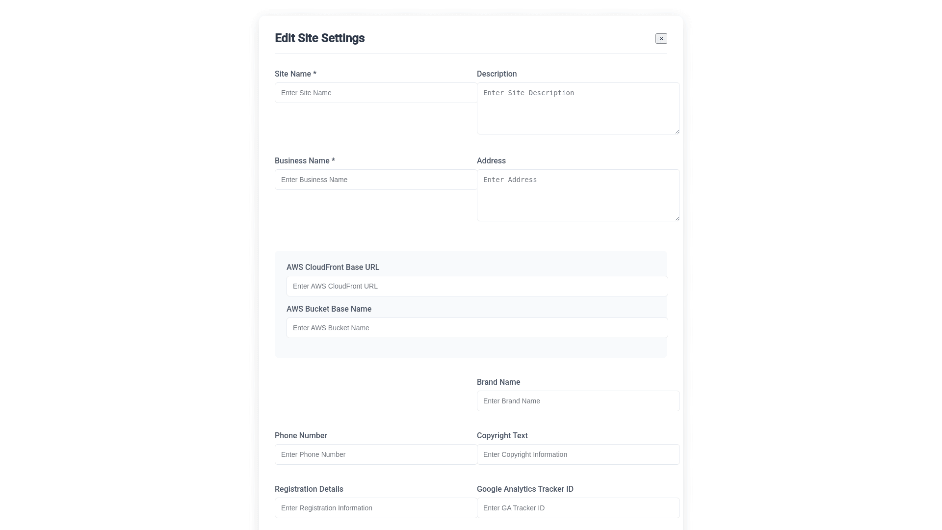Image resolution: width=942 pixels, height=530 pixels.
Task: Click the "Site Name *" label
Action: (x=295, y=74)
